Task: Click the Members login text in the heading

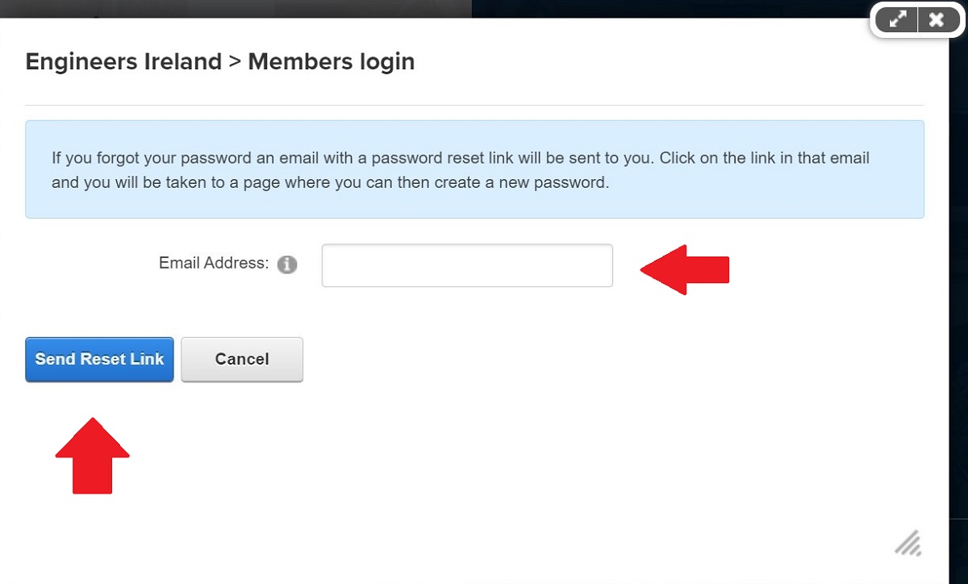Action: [x=332, y=61]
